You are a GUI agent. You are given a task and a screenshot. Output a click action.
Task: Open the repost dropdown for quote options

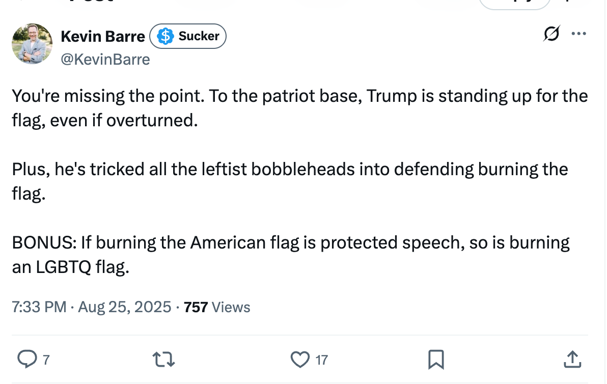coord(163,359)
